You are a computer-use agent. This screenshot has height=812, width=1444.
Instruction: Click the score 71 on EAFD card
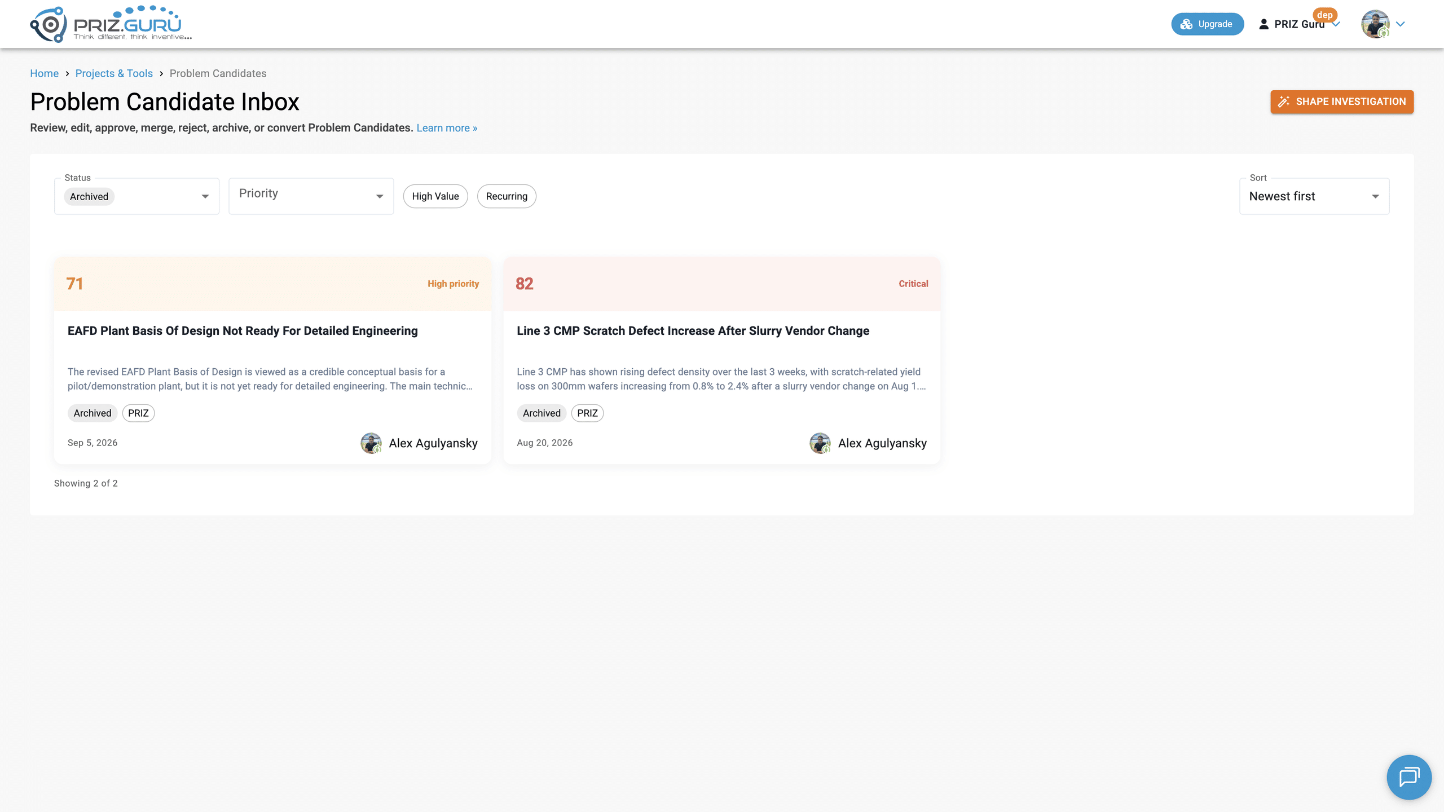(74, 284)
